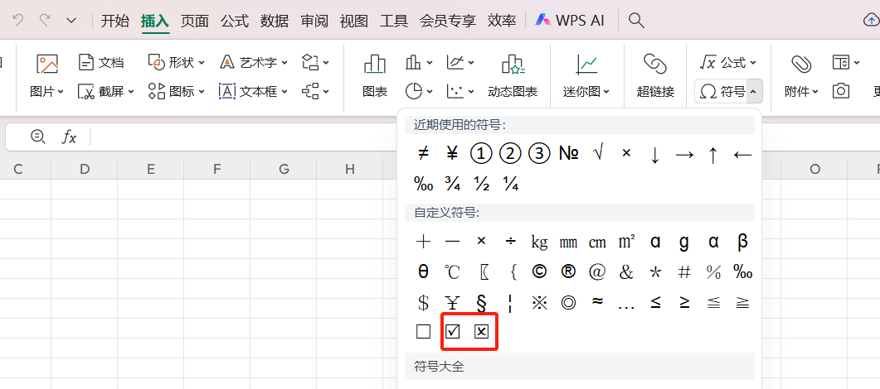
Task: Open the full symbol library (符号大全)
Action: tap(437, 365)
